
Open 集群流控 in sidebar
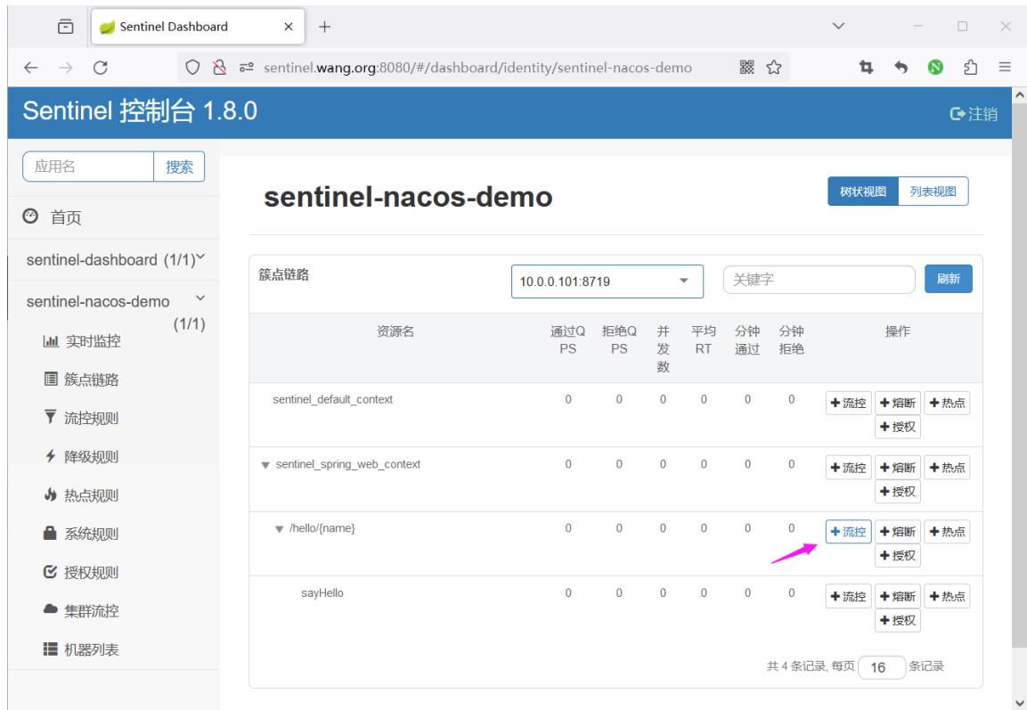pyautogui.click(x=81, y=611)
